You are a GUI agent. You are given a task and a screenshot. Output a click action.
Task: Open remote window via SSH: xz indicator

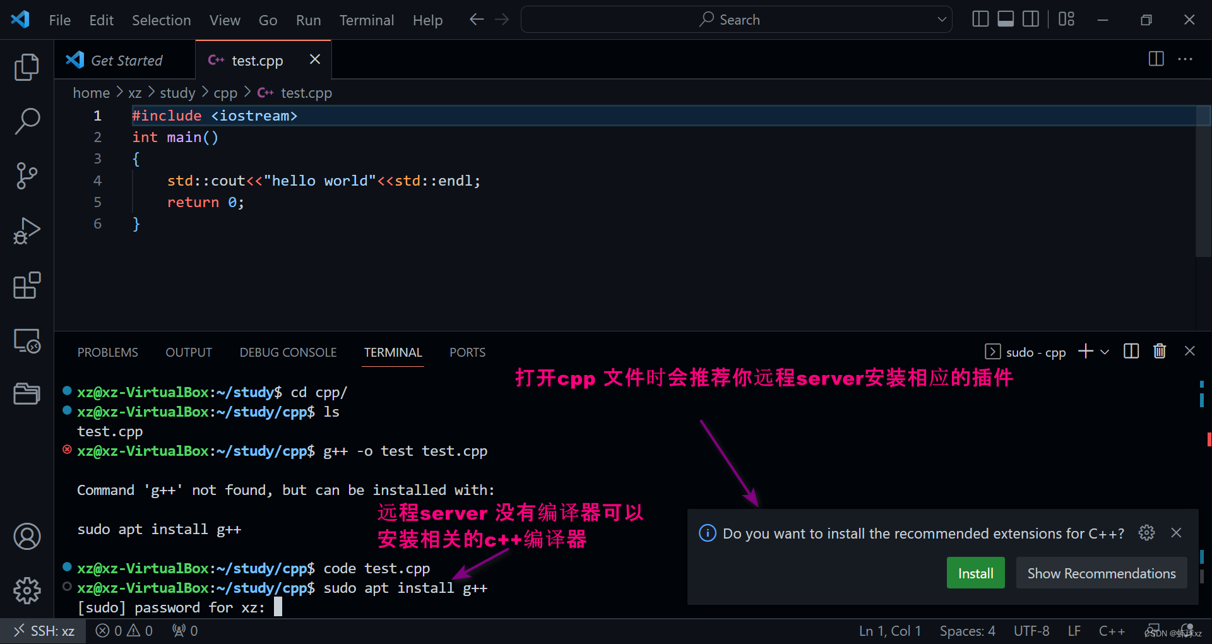pos(44,631)
